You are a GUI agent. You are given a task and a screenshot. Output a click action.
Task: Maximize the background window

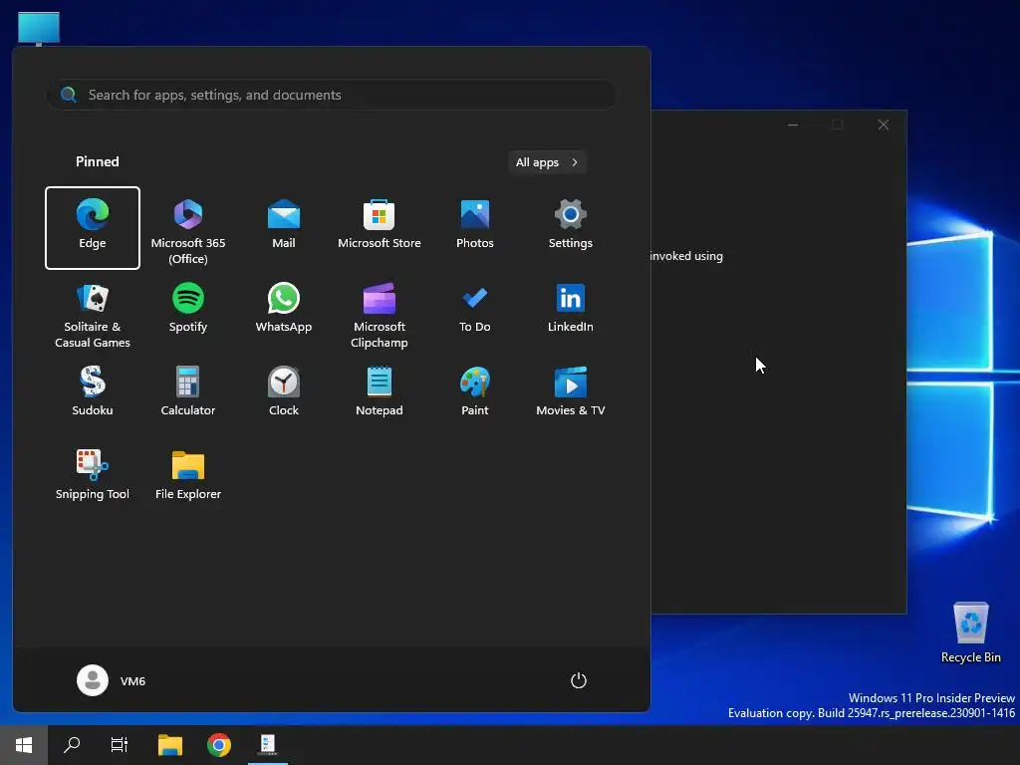click(x=838, y=125)
